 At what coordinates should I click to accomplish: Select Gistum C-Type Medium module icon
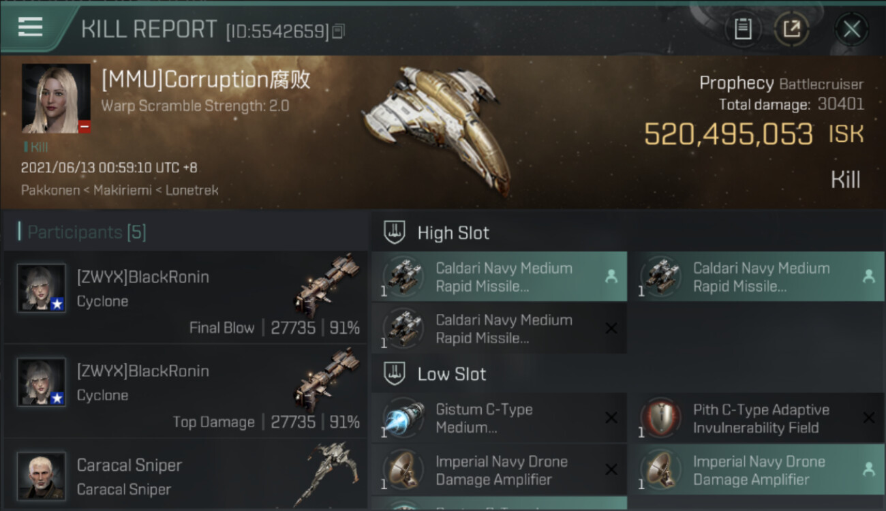pos(403,418)
